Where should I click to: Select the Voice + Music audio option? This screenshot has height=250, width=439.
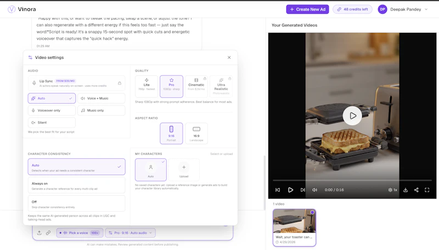pos(102,98)
